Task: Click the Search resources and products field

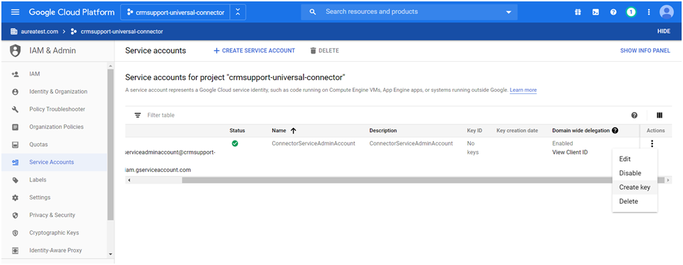Action: pos(410,12)
